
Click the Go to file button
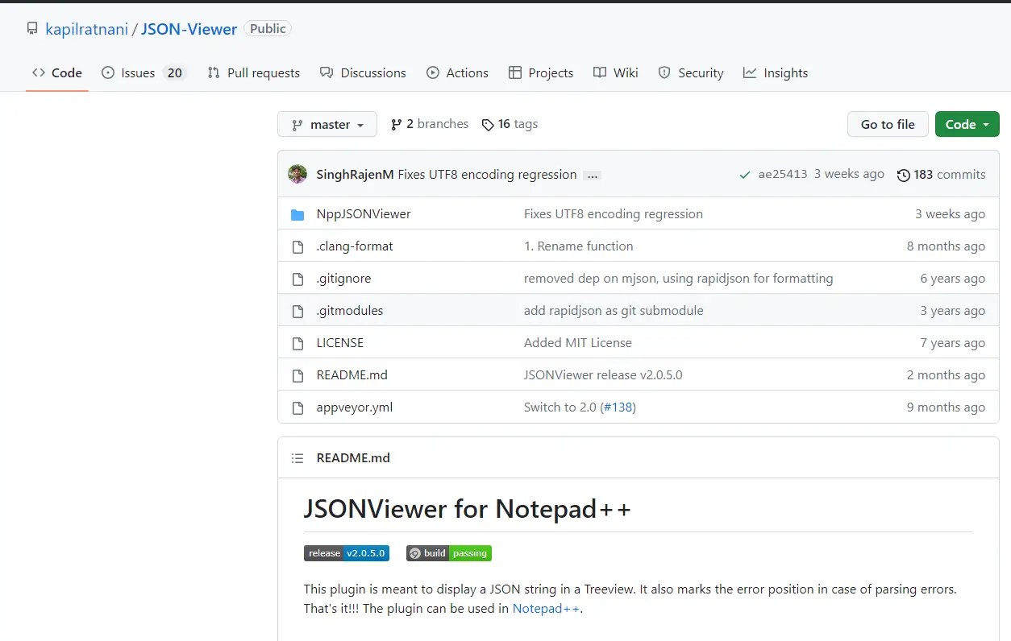[x=887, y=124]
